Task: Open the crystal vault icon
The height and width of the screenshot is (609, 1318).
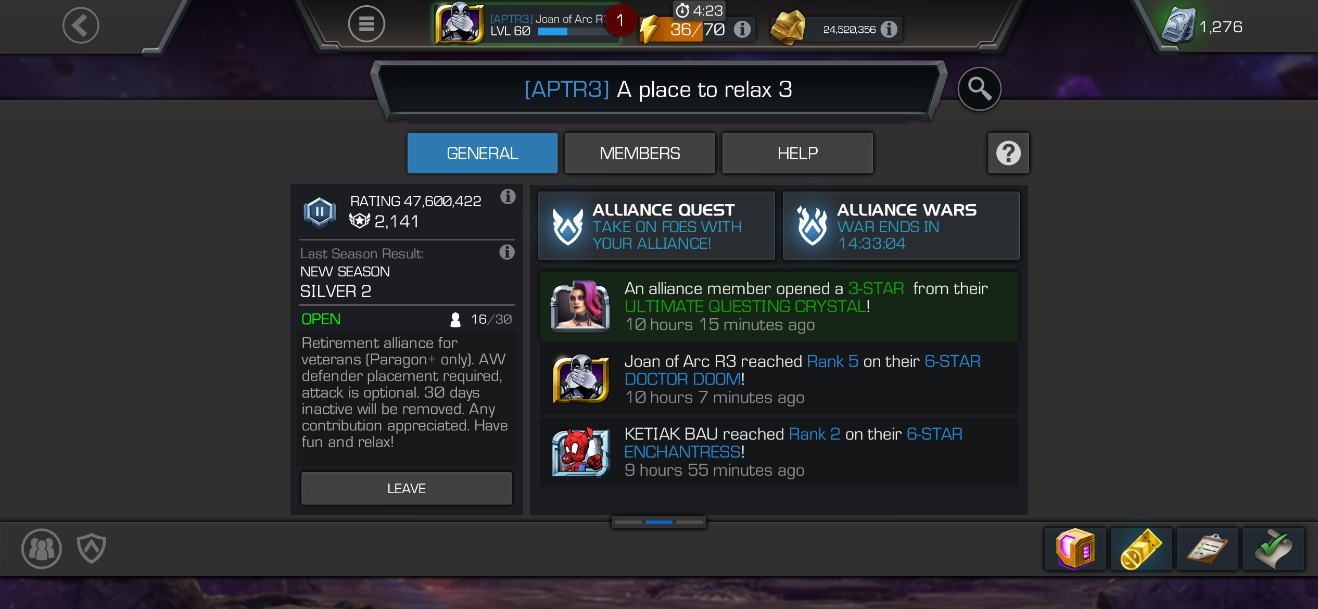Action: (x=1075, y=549)
